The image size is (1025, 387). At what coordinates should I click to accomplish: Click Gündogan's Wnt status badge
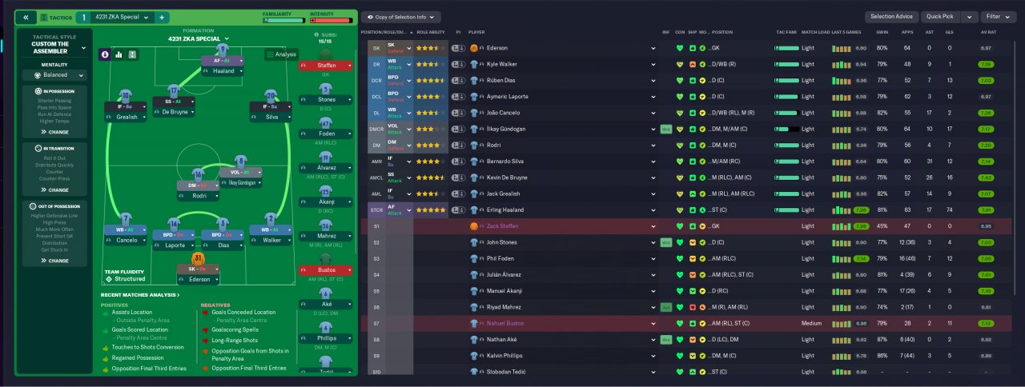(x=665, y=128)
